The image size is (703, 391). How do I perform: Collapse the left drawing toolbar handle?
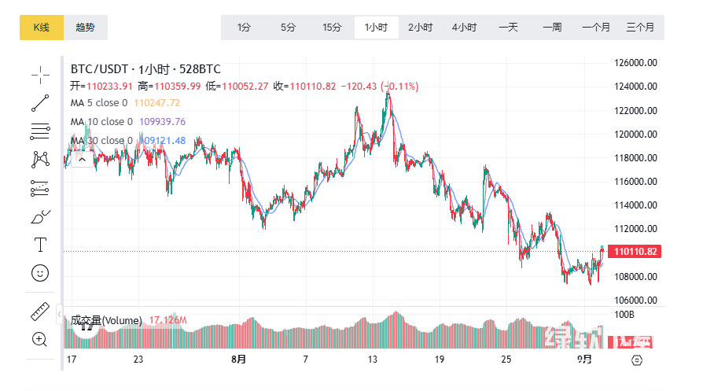60,315
